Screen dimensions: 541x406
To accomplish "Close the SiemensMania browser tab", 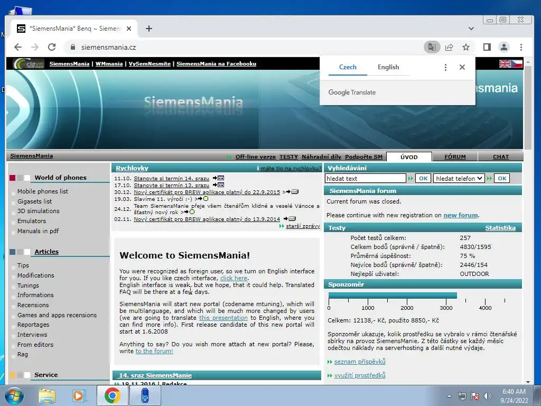I will click(x=129, y=29).
